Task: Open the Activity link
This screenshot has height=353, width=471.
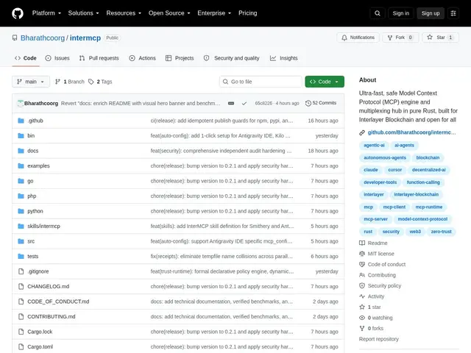Action: point(372,296)
